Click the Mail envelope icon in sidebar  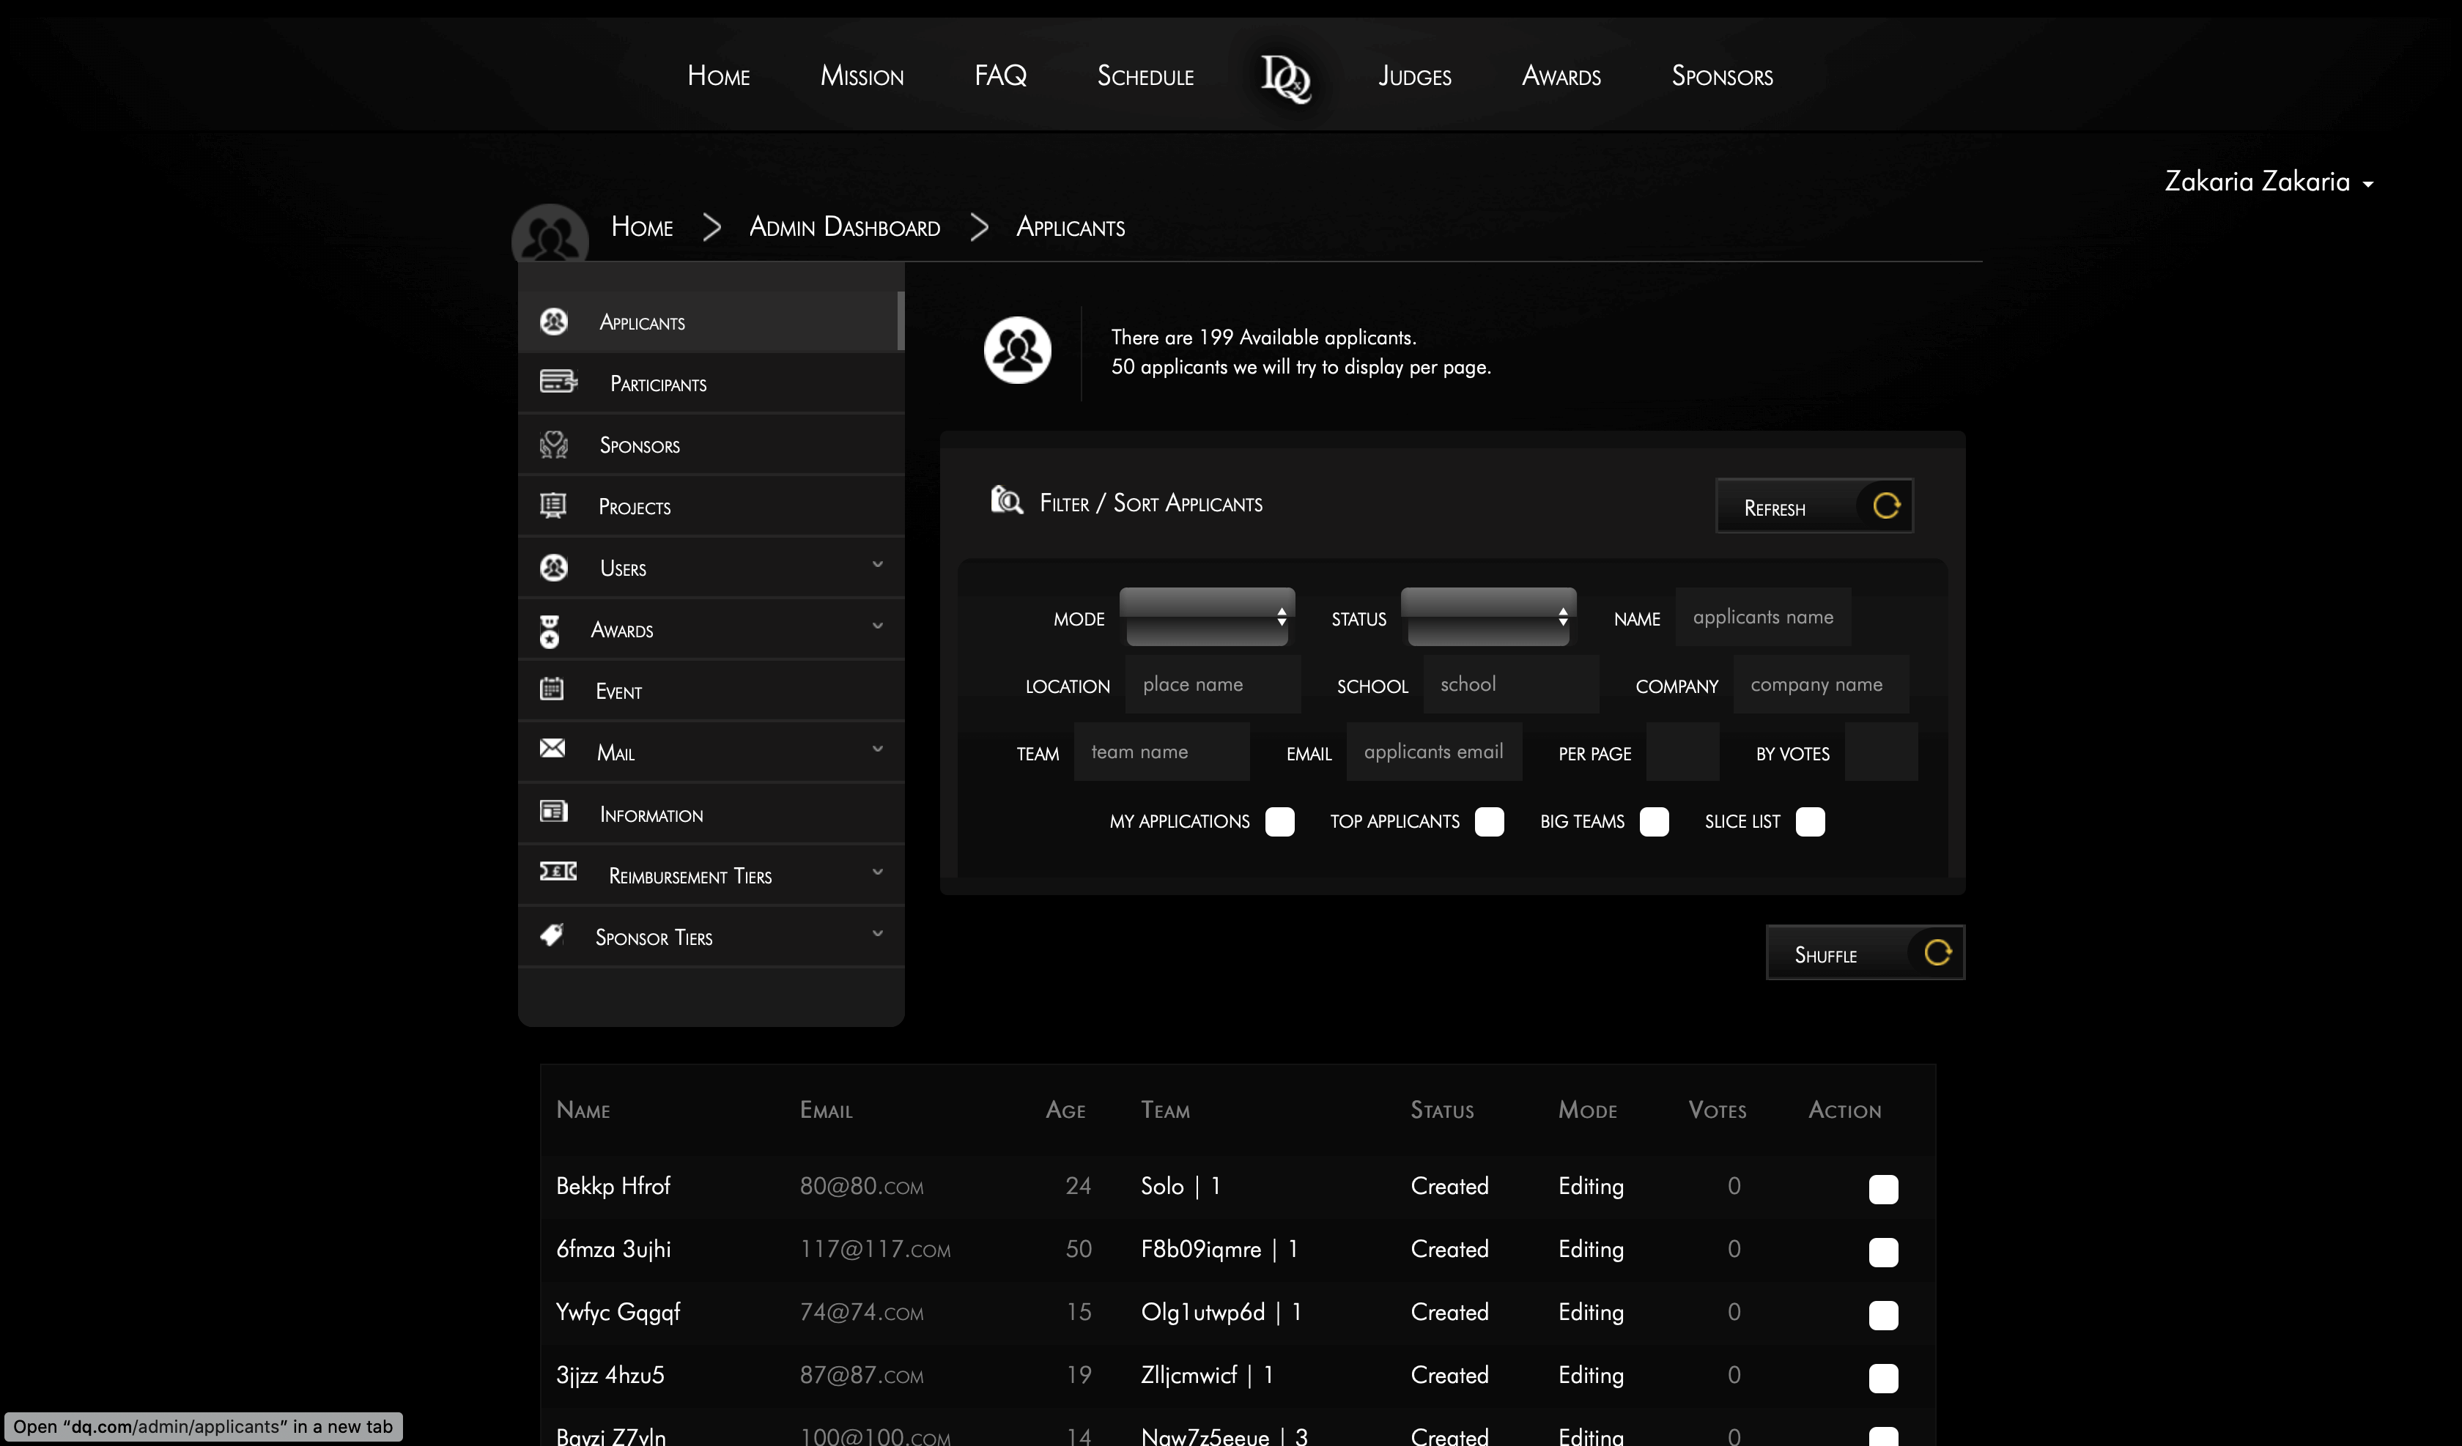pos(552,749)
